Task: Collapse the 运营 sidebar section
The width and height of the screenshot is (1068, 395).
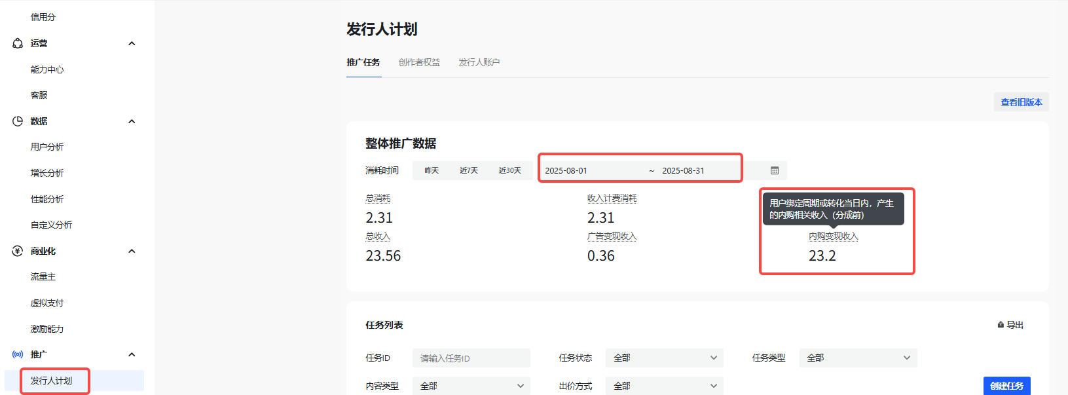Action: tap(132, 43)
